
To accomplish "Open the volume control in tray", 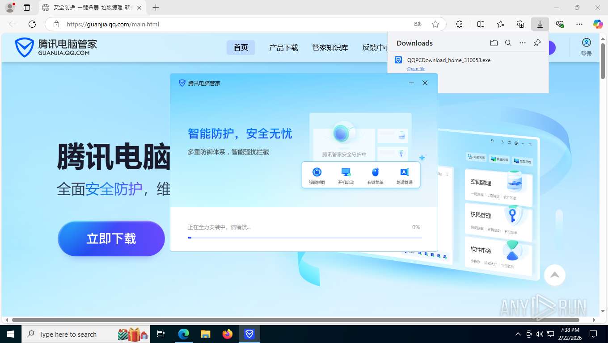I will coord(540,334).
